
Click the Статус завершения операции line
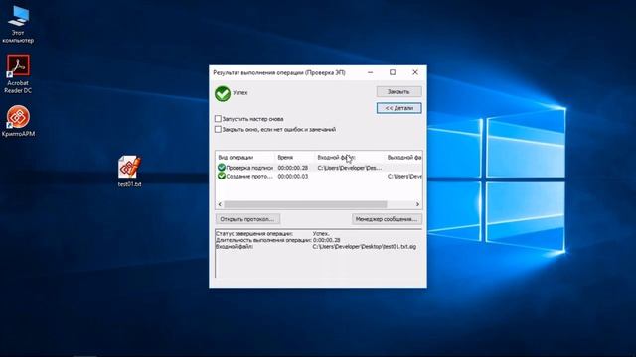pos(272,234)
